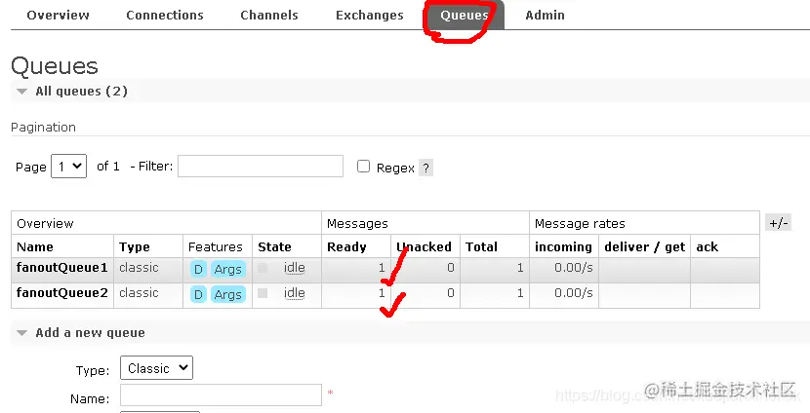Click the Args badge of fanoutQueue2
Image resolution: width=810 pixels, height=413 pixels.
pos(227,294)
